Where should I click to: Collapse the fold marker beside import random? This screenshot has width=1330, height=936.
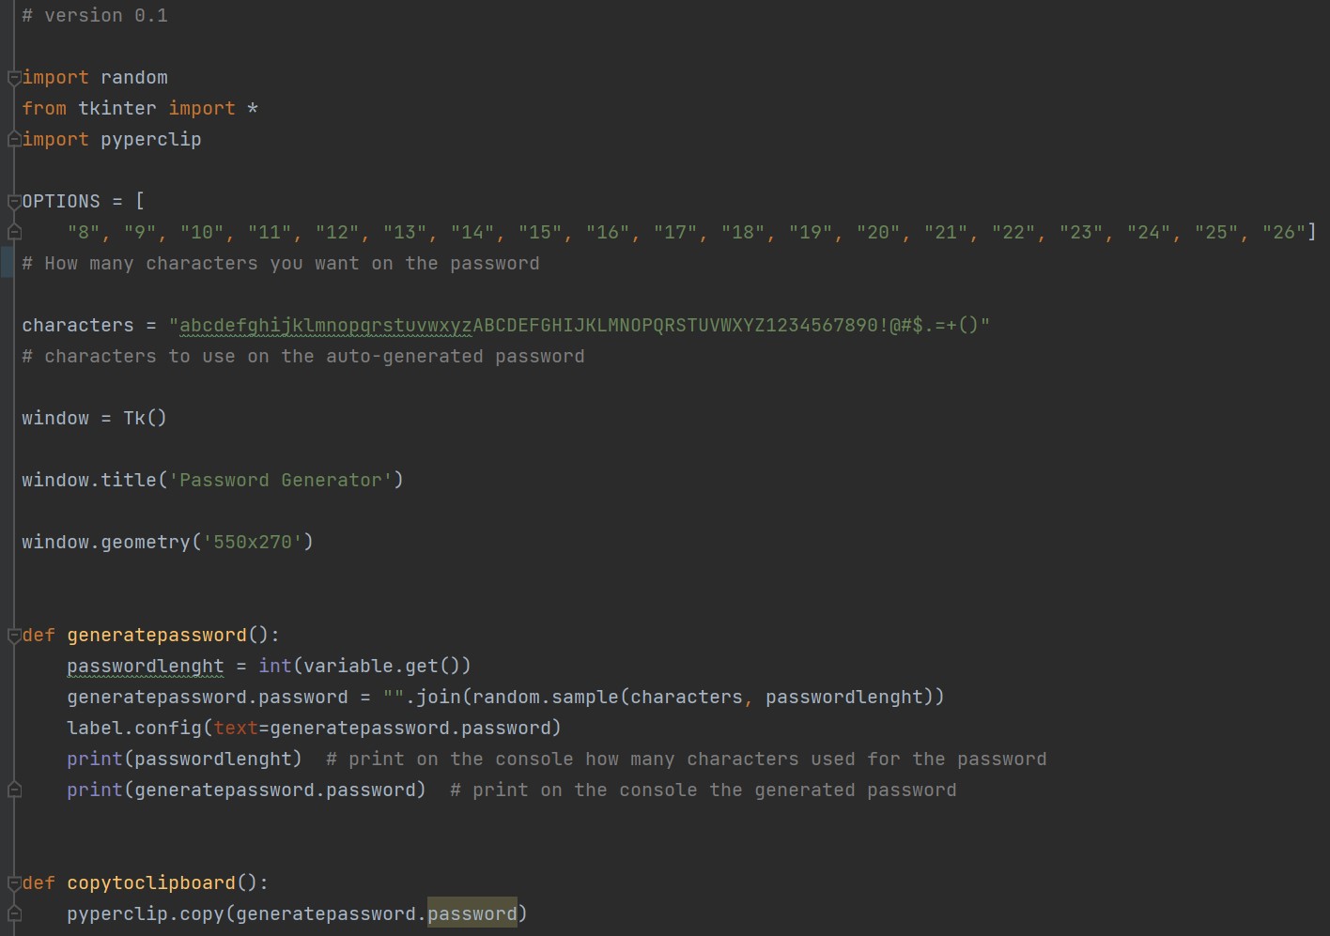click(x=14, y=78)
